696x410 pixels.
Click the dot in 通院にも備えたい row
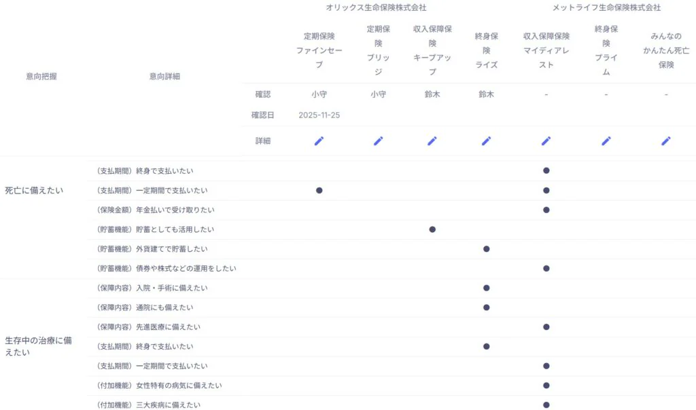point(487,307)
